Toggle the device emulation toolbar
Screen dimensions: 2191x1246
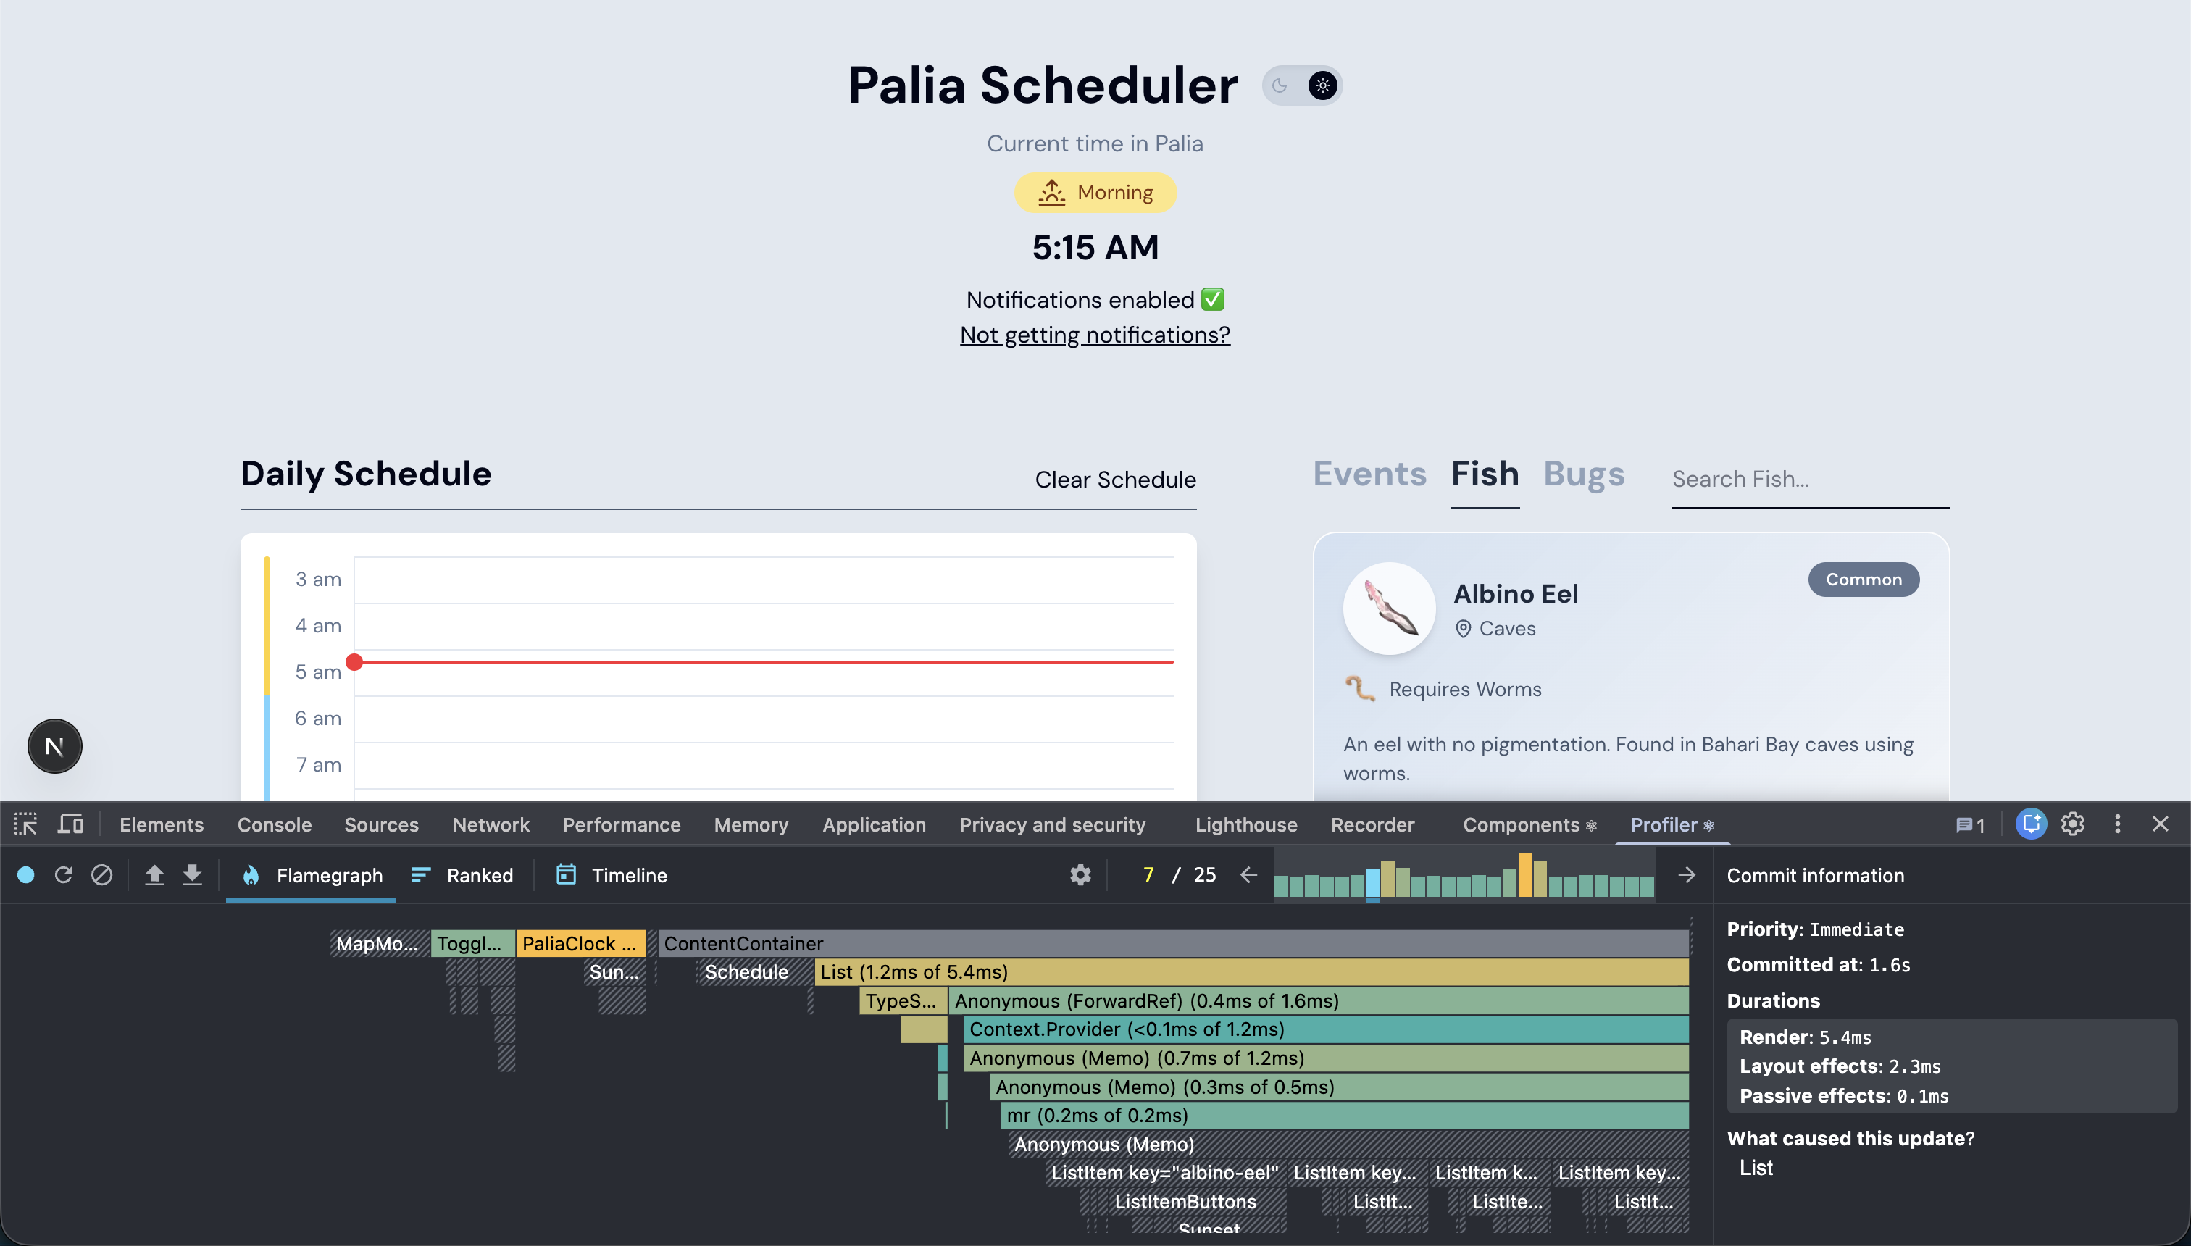point(70,823)
